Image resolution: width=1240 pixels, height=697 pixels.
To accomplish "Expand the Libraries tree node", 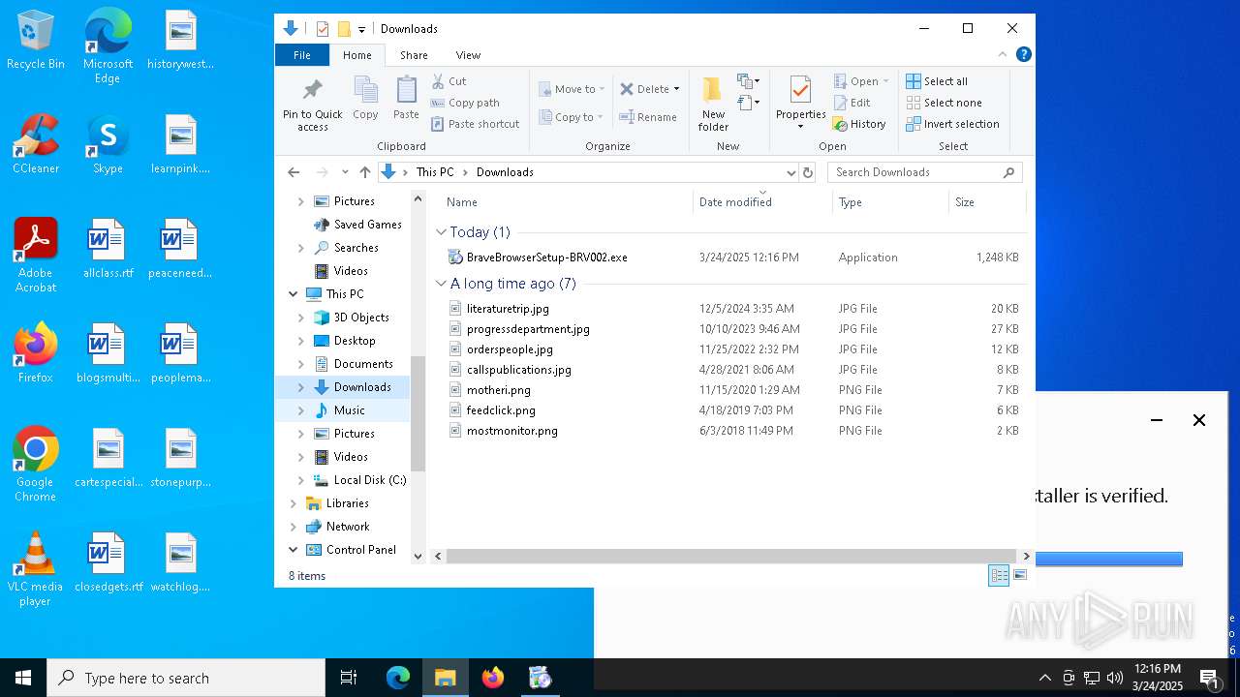I will pyautogui.click(x=294, y=503).
